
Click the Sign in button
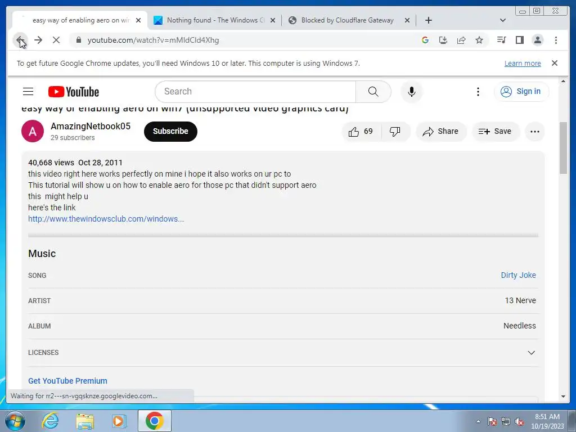[x=521, y=92]
